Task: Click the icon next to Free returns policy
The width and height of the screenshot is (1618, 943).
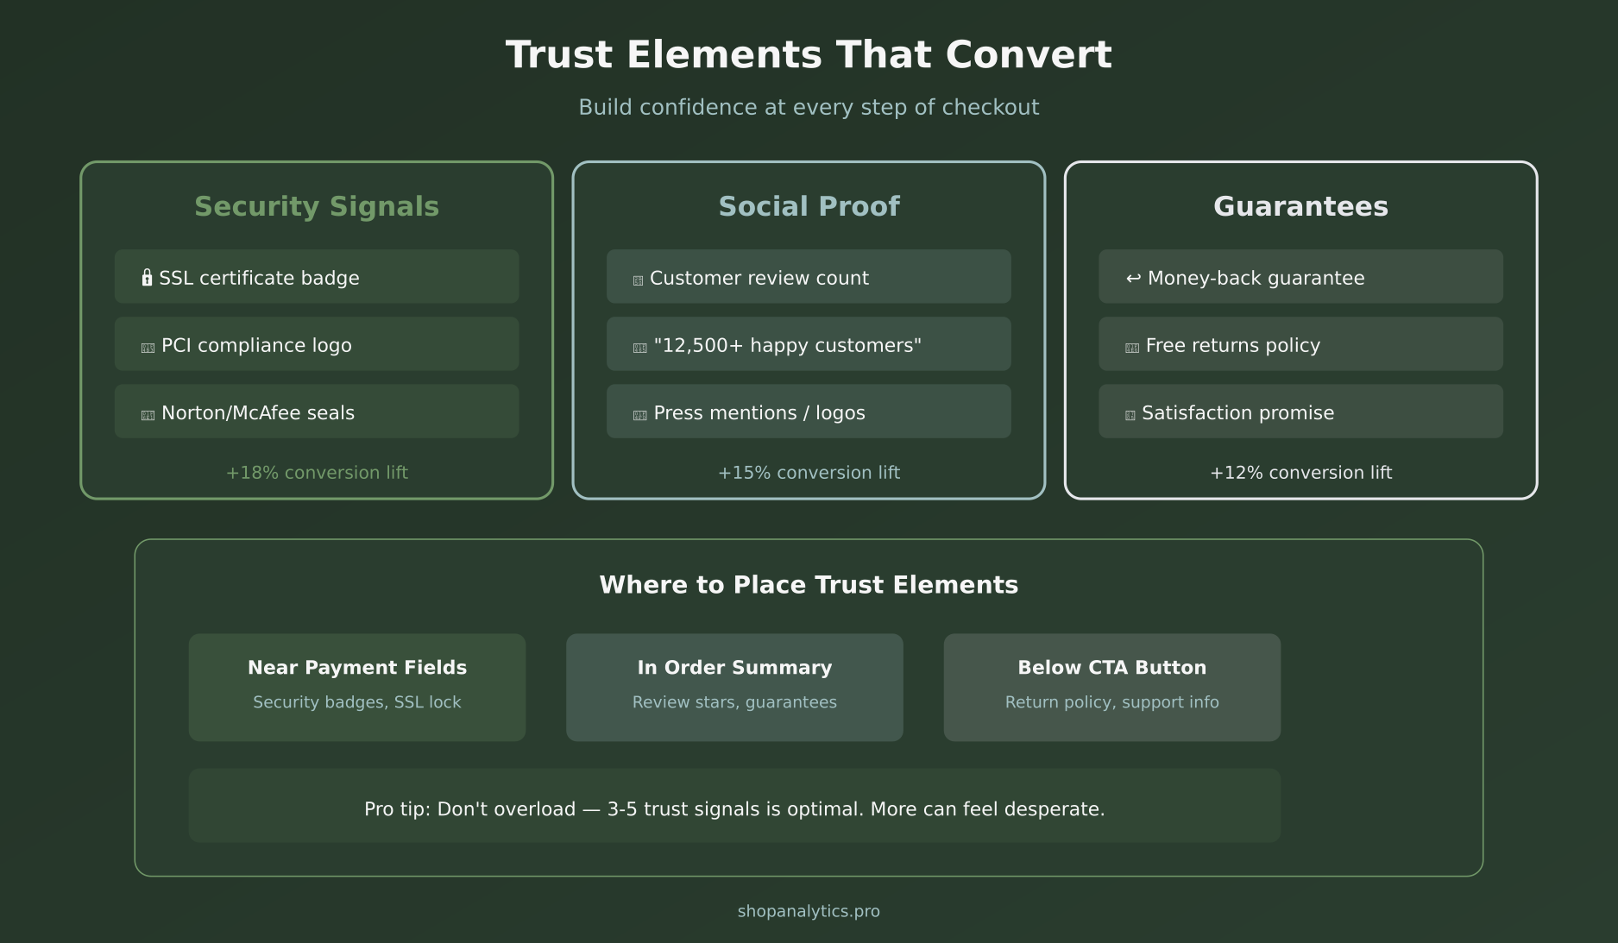Action: point(1131,345)
